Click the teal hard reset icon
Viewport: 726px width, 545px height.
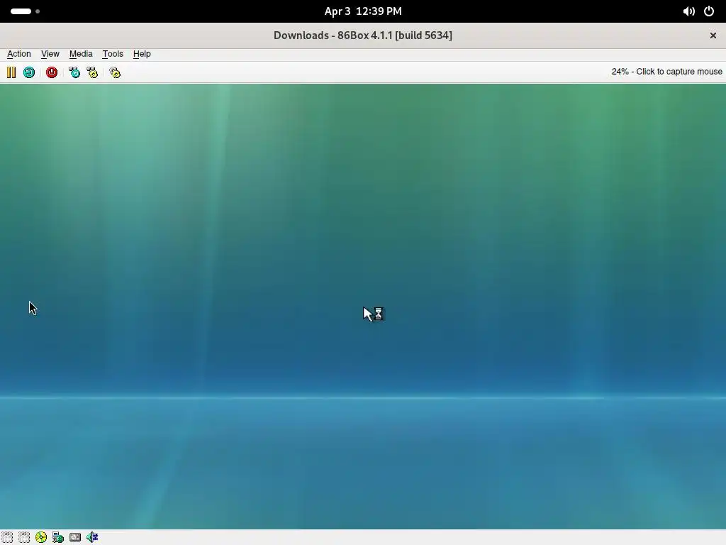pos(28,72)
